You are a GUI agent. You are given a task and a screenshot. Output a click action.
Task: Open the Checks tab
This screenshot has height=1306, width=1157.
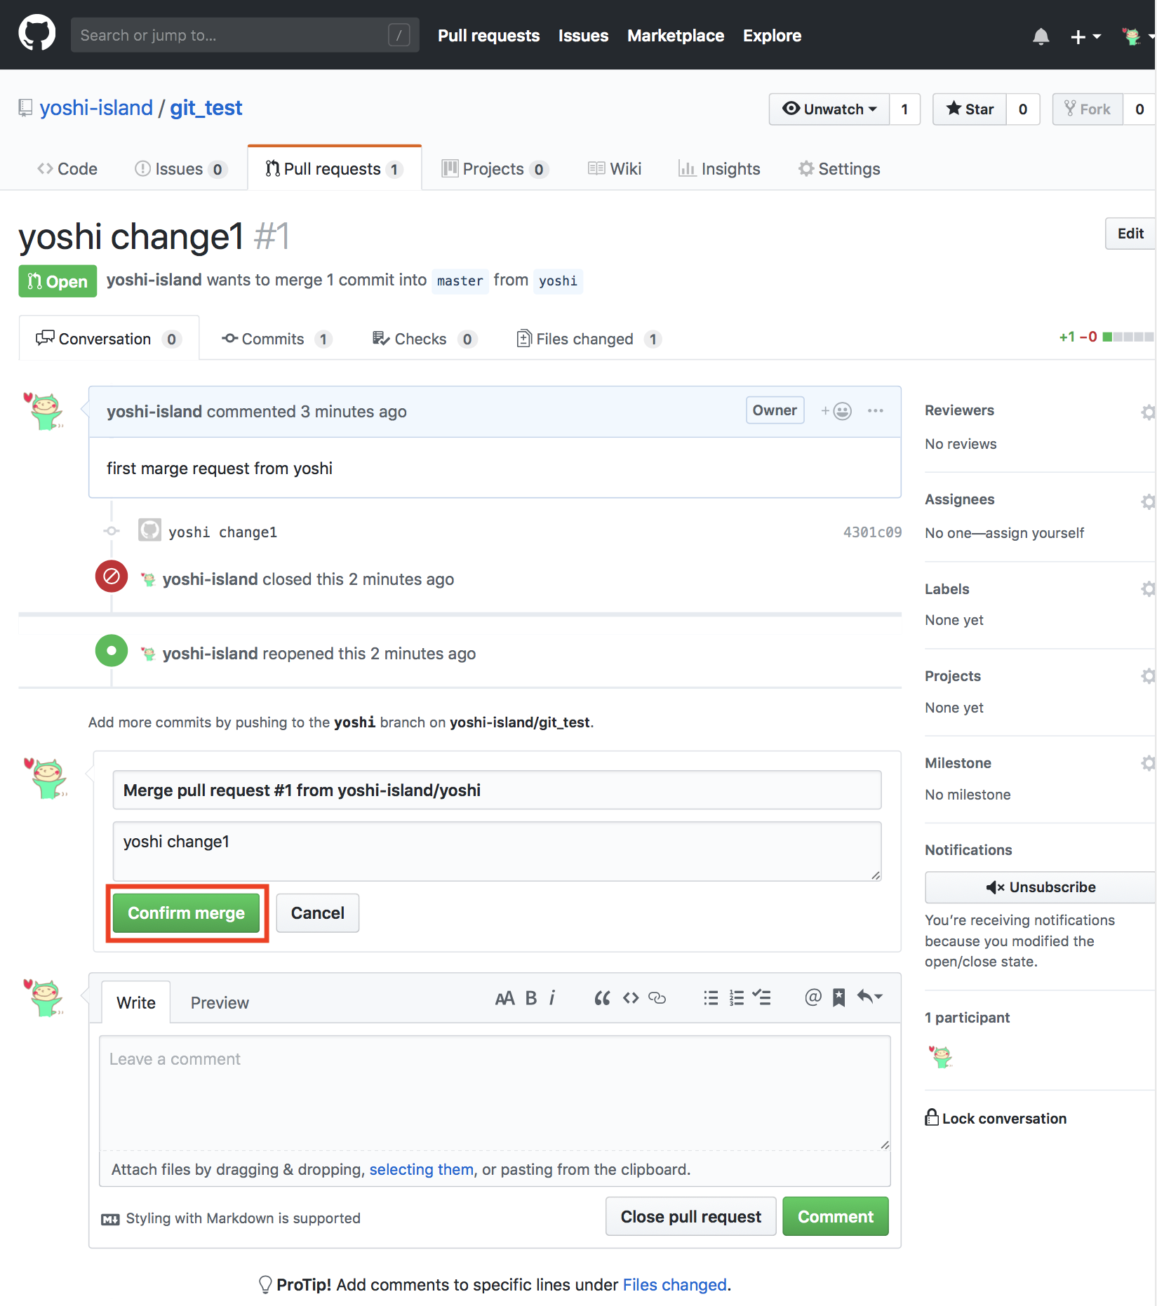pos(424,339)
